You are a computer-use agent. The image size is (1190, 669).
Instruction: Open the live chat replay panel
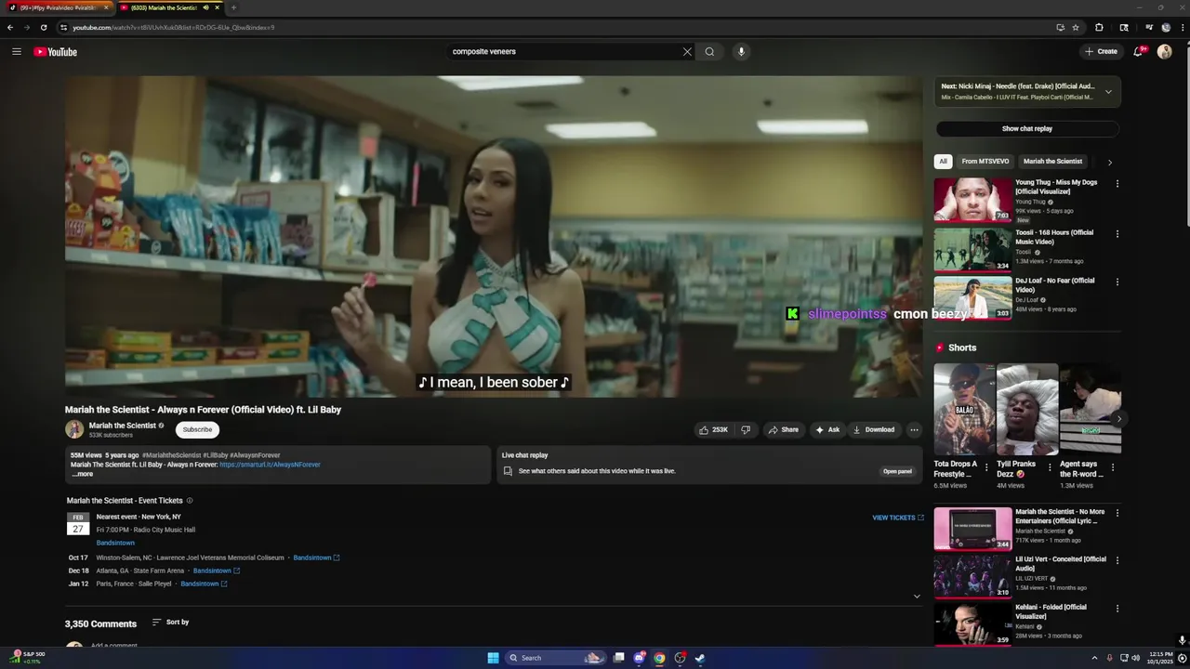(x=897, y=471)
